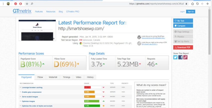The image size is (212, 108).
Task: Open the browser three-dot menu
Action: 3,4
